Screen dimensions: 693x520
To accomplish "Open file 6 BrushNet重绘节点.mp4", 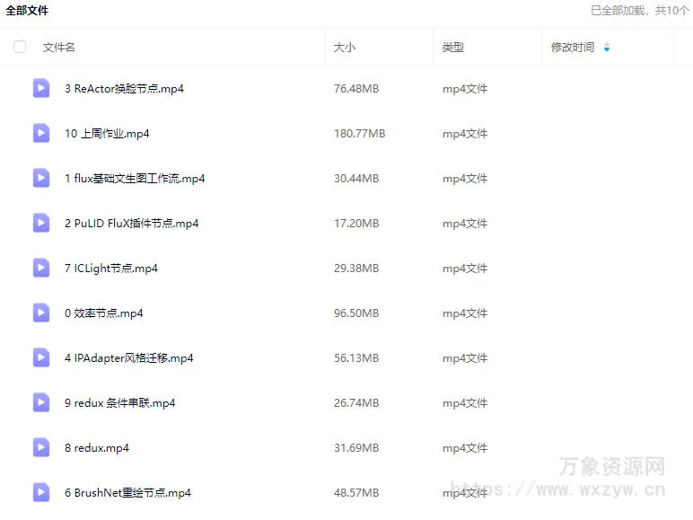I will tap(127, 493).
